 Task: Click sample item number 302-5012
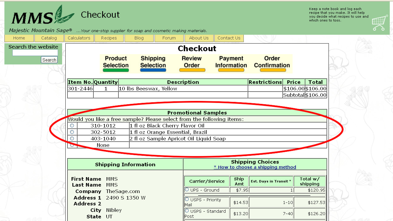[x=103, y=132]
